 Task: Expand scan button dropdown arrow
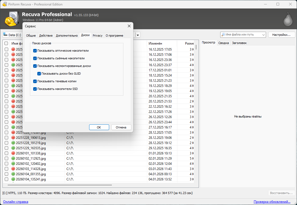(138, 35)
